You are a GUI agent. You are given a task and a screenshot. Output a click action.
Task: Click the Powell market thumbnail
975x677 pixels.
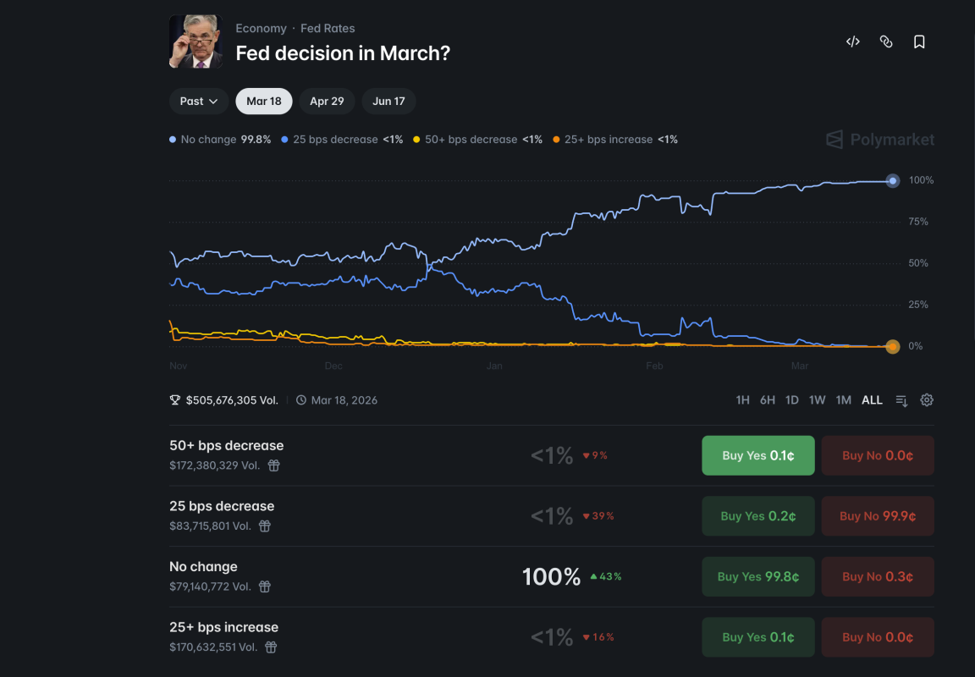196,41
